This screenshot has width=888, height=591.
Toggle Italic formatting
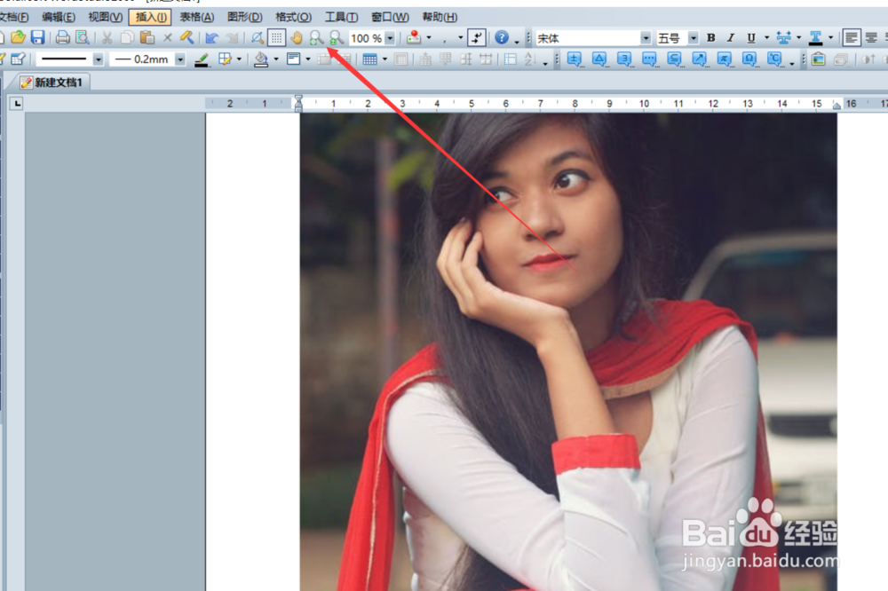[x=731, y=38]
